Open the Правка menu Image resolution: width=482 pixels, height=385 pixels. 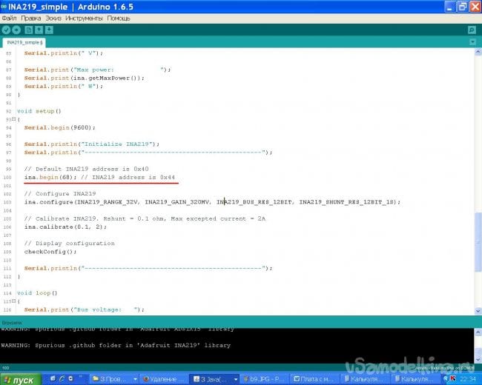tap(31, 17)
